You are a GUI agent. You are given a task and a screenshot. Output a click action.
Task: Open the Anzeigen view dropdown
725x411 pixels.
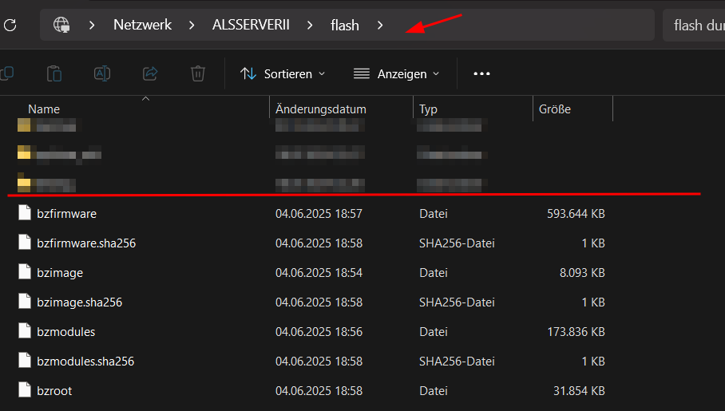pos(396,74)
